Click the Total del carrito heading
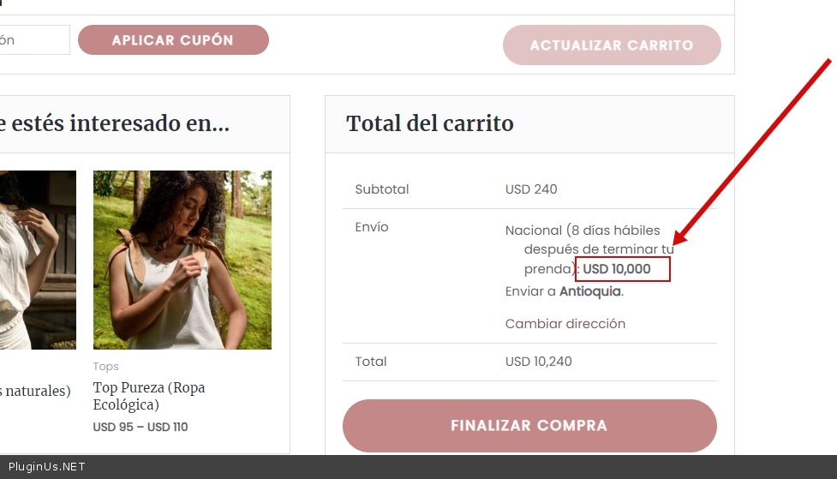 [430, 123]
